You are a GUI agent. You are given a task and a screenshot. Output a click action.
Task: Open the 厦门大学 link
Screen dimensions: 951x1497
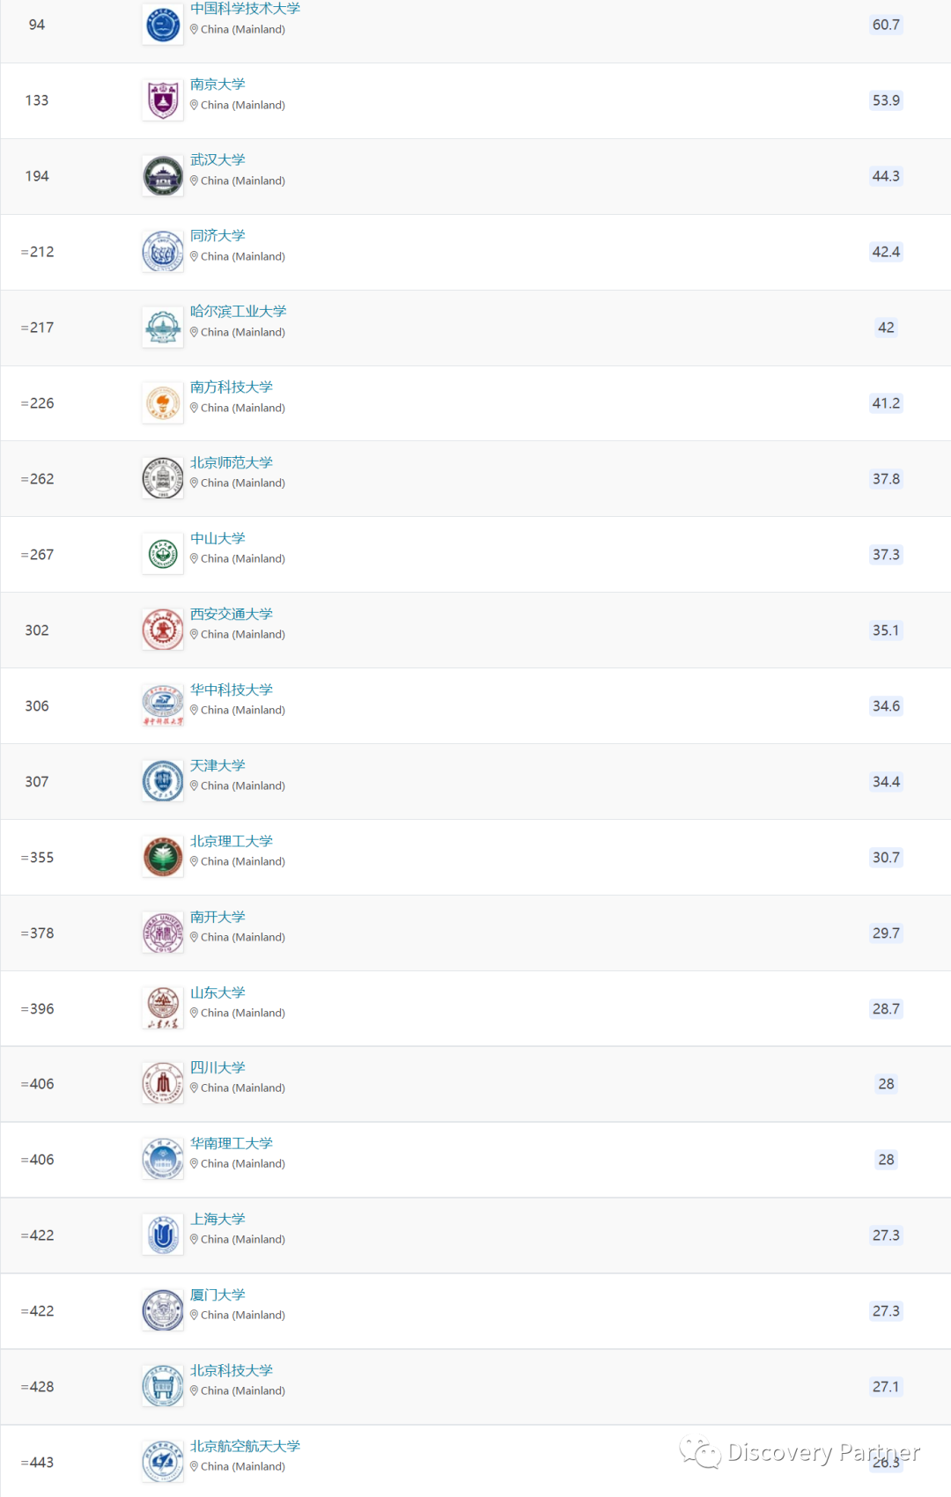pos(217,1294)
